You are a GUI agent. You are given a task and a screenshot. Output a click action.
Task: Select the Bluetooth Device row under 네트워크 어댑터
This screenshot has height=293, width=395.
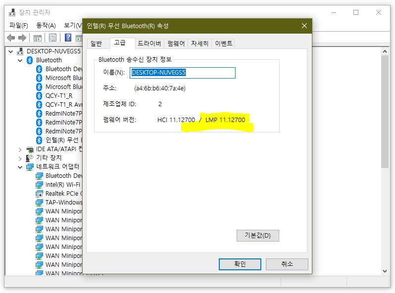[59, 176]
